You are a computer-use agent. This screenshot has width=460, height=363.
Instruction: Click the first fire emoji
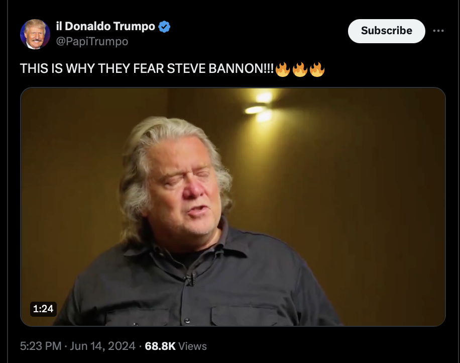tap(283, 69)
